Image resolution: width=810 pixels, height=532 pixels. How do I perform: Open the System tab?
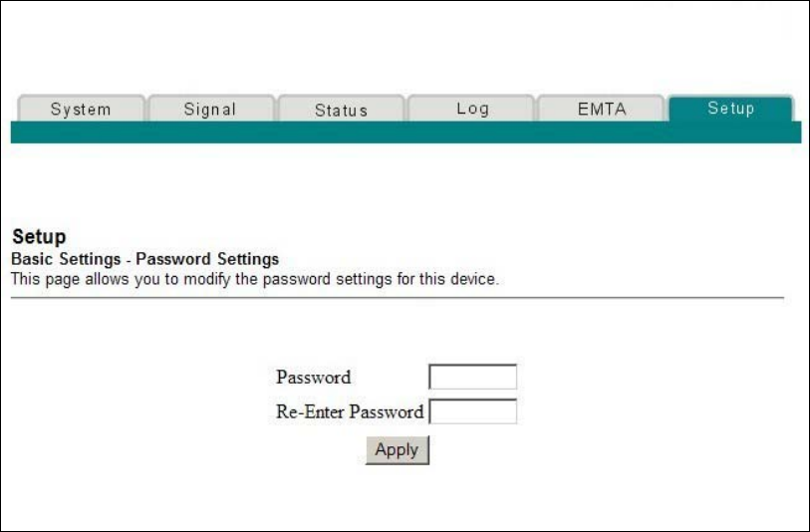coord(81,110)
